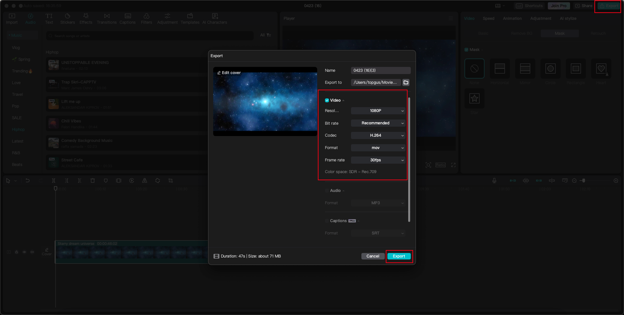Screen dimensions: 624x315
Task: Click Cancel in the Export dialog
Action: pyautogui.click(x=373, y=256)
